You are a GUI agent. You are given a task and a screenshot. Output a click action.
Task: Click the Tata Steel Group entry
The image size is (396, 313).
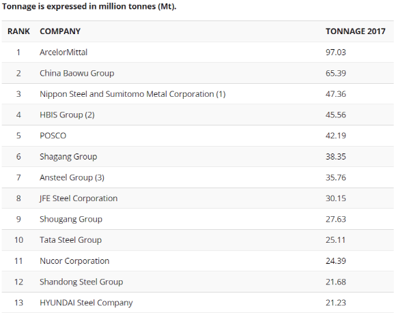70,240
